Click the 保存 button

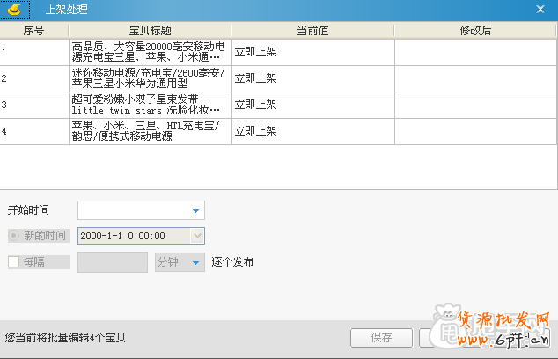tap(382, 337)
